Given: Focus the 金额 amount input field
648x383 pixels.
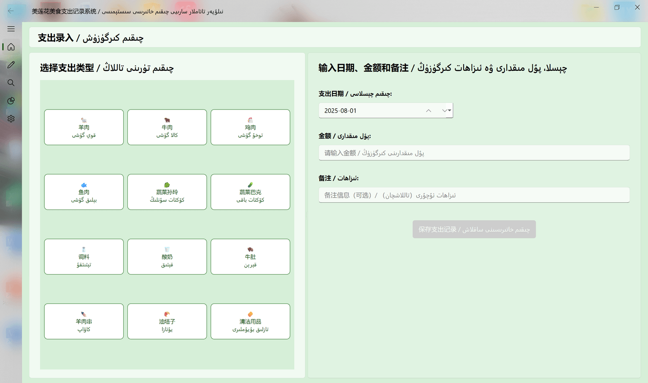Looking at the screenshot, I should (x=474, y=153).
